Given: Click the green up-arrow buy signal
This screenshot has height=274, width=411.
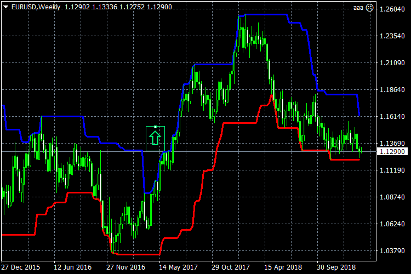Looking at the screenshot, I should tap(156, 138).
